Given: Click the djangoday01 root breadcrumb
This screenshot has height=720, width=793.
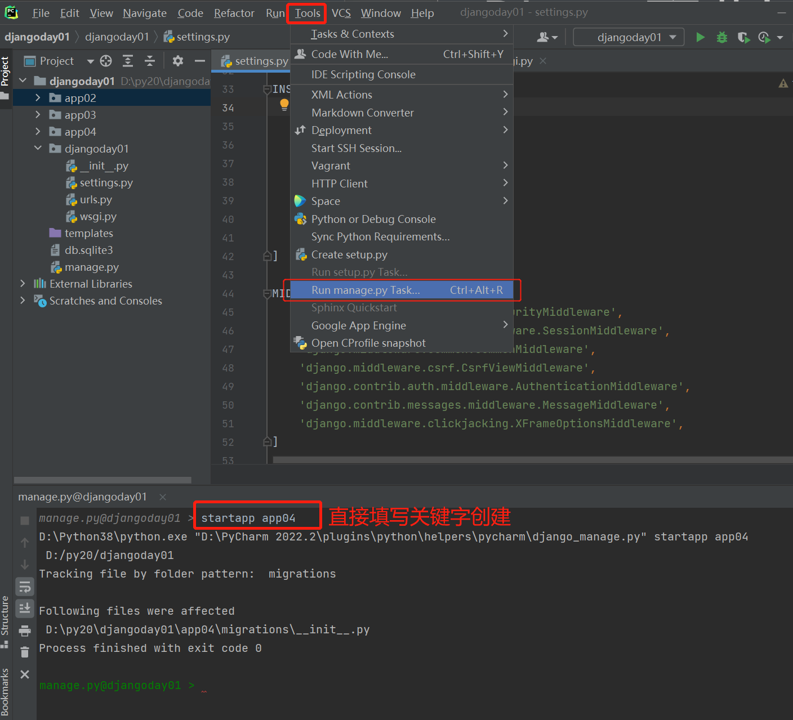Looking at the screenshot, I should point(37,37).
